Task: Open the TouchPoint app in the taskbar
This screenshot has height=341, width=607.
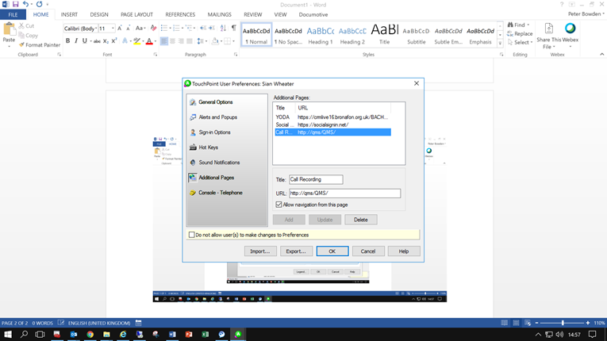Action: point(238,334)
